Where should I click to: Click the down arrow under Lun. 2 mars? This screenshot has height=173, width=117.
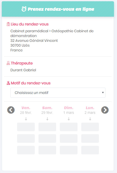tap(90, 119)
